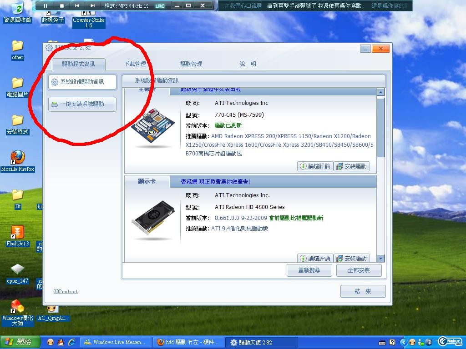Switch to the 下載管理 tab
The width and height of the screenshot is (466, 349).
135,64
